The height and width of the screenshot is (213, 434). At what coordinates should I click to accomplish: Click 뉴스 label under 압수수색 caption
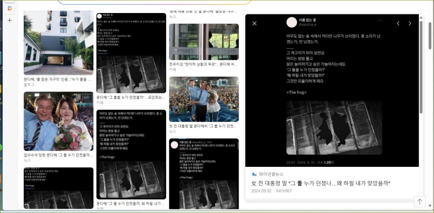pyautogui.click(x=27, y=160)
